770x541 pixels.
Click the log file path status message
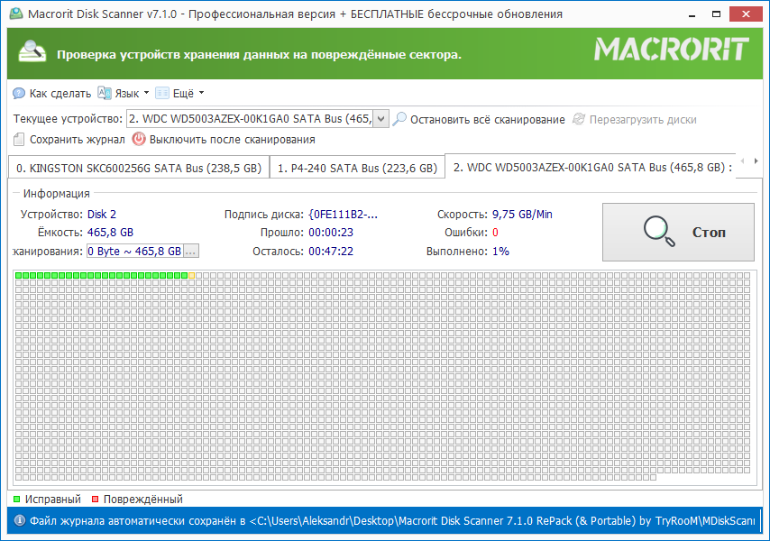pos(392,520)
